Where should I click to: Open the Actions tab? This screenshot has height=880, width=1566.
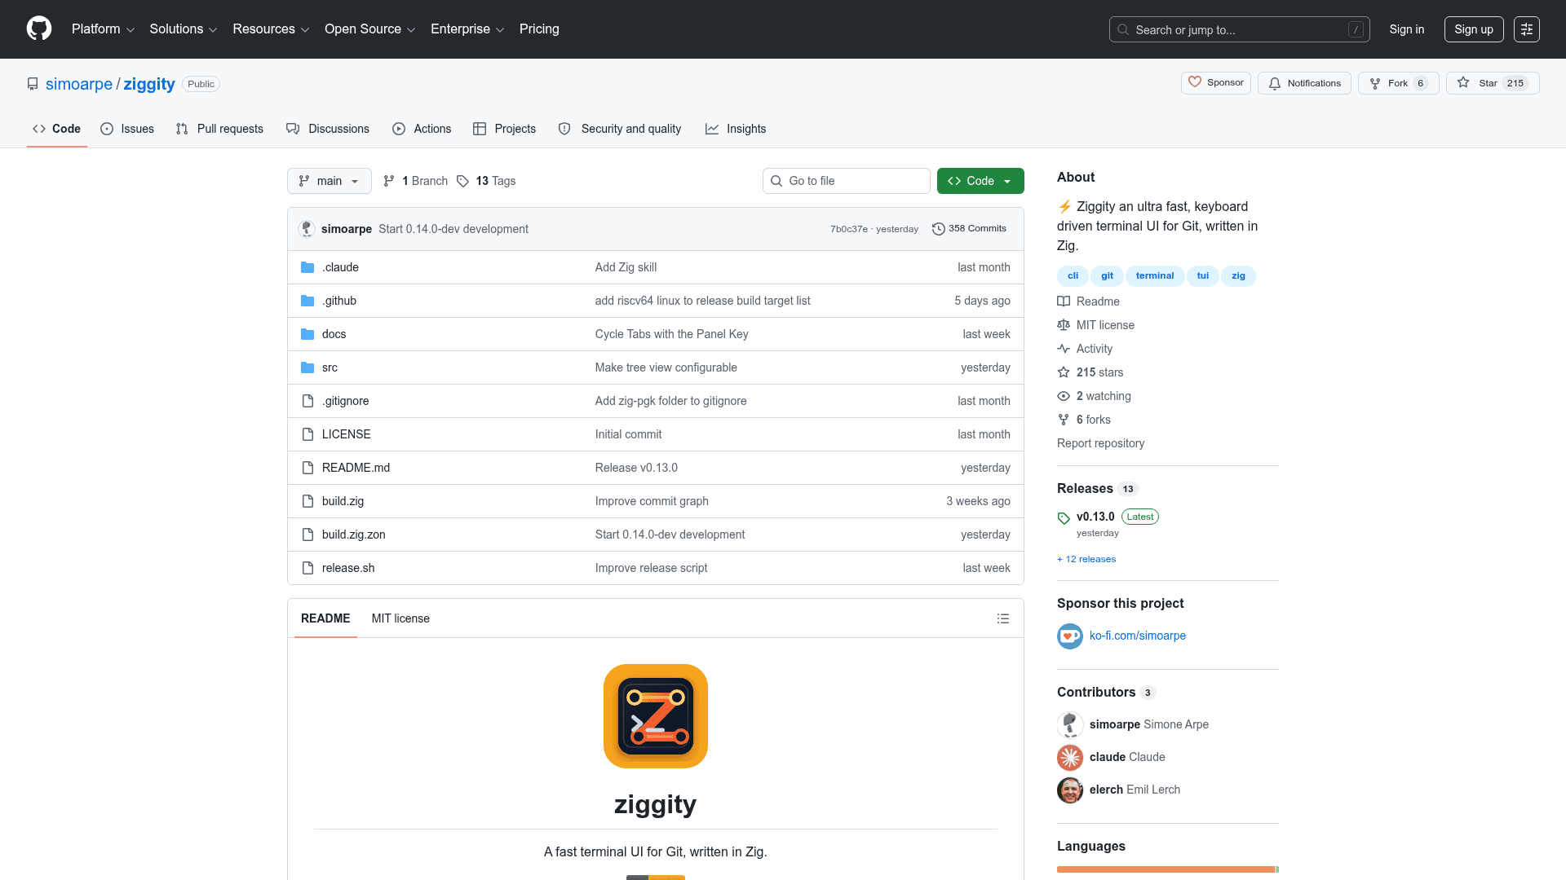pos(422,129)
